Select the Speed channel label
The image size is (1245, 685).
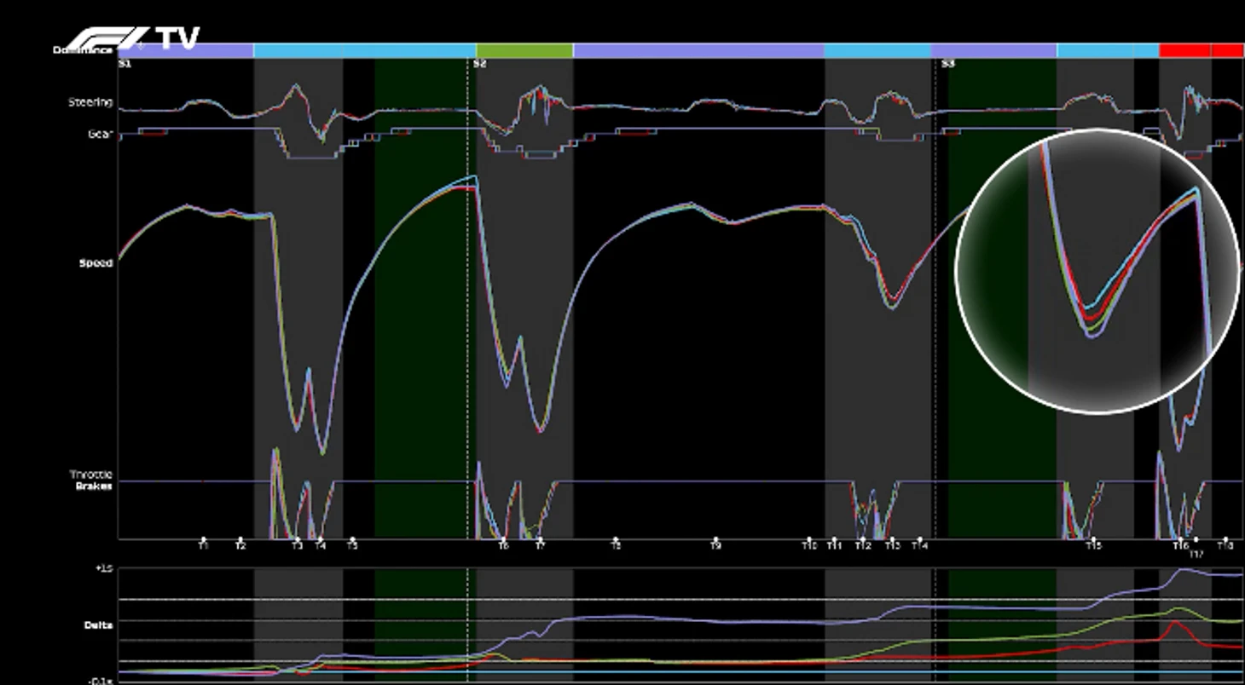pyautogui.click(x=96, y=263)
